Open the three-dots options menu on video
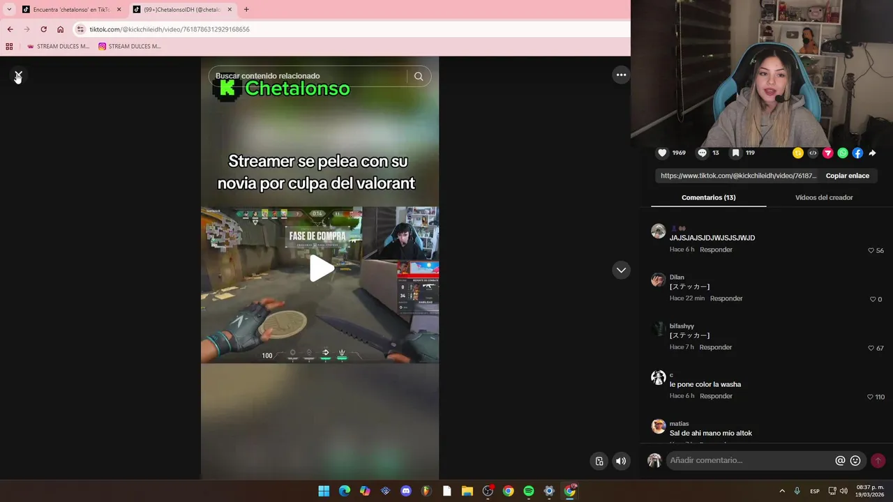Screen dimensions: 893x502 tap(621, 75)
